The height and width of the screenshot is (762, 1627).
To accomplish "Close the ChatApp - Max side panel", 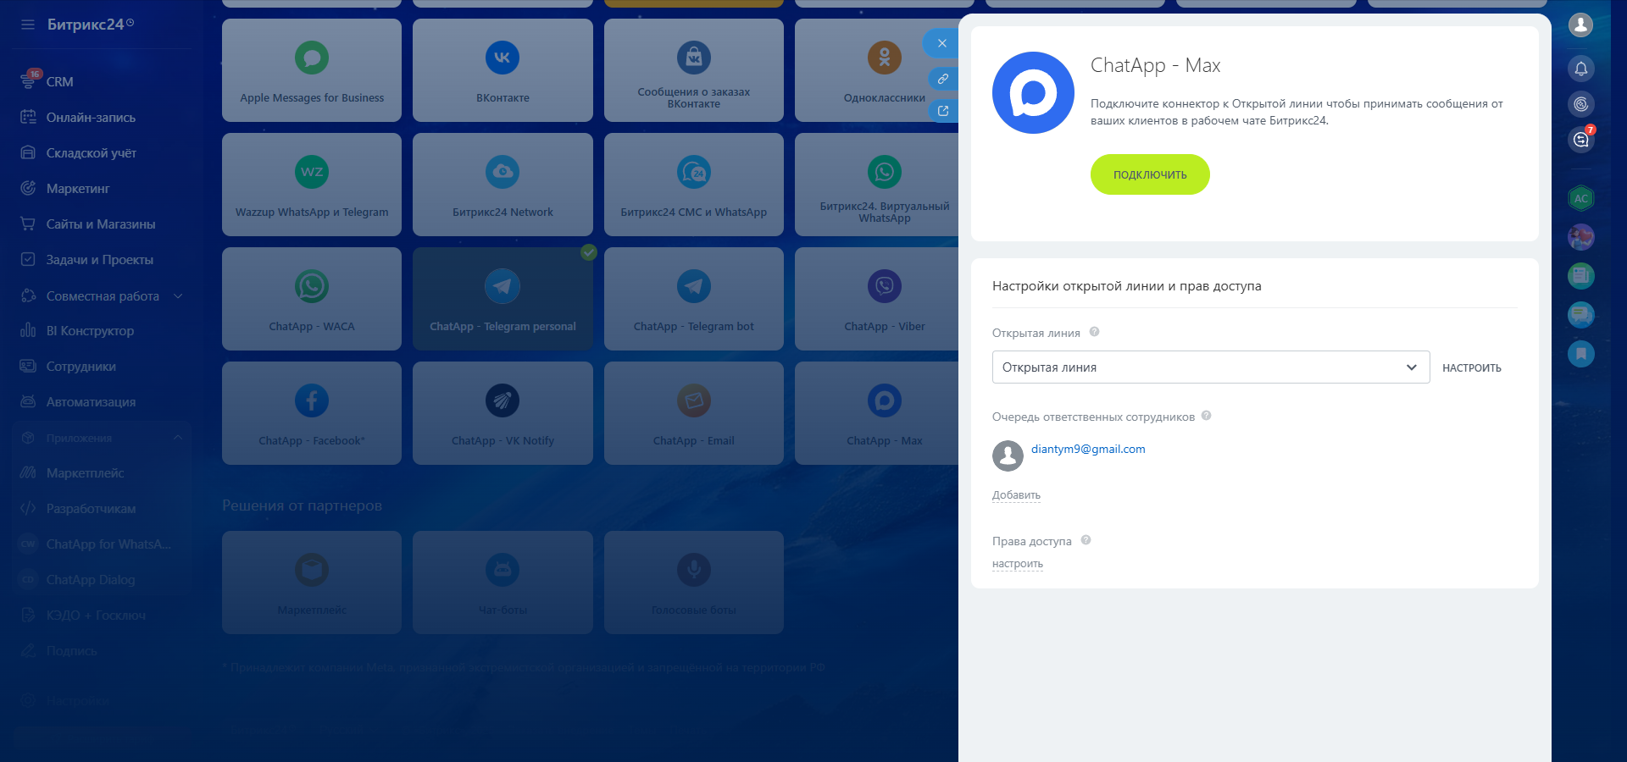I will point(941,43).
